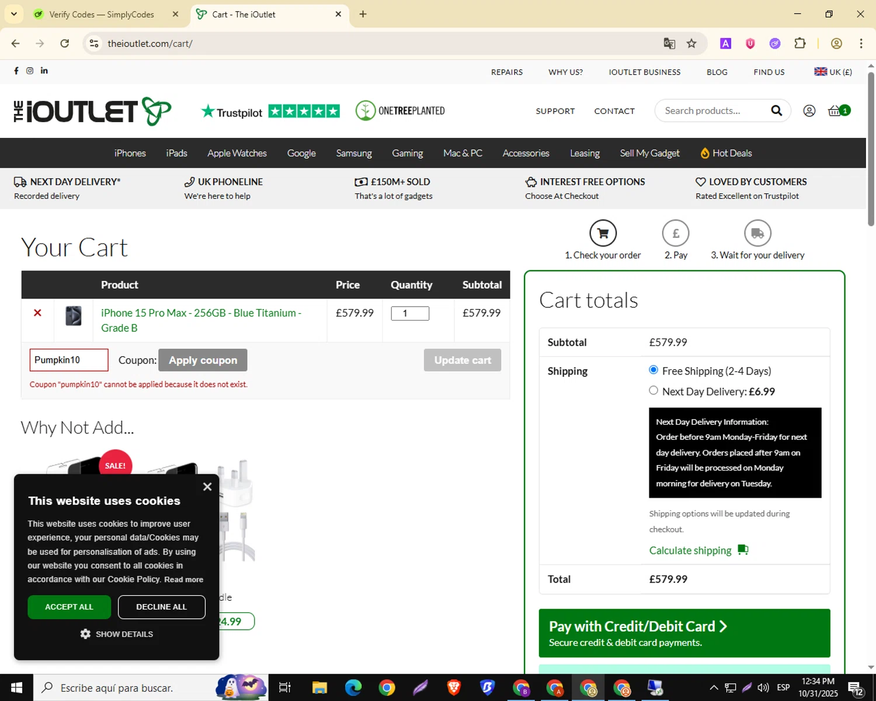Open the Google Translate icon in address bar
876x701 pixels.
669,43
